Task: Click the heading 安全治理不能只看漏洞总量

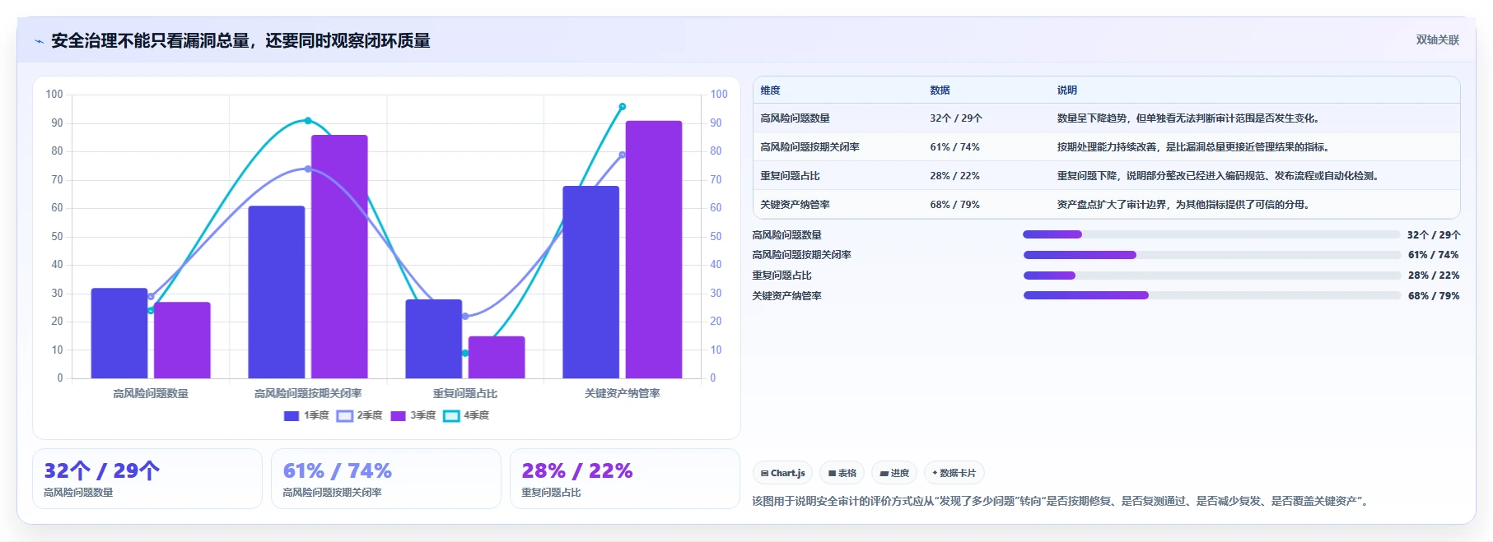Action: tap(240, 41)
